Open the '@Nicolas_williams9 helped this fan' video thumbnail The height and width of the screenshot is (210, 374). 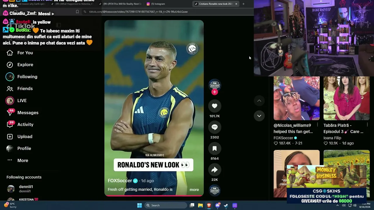pyautogui.click(x=297, y=98)
